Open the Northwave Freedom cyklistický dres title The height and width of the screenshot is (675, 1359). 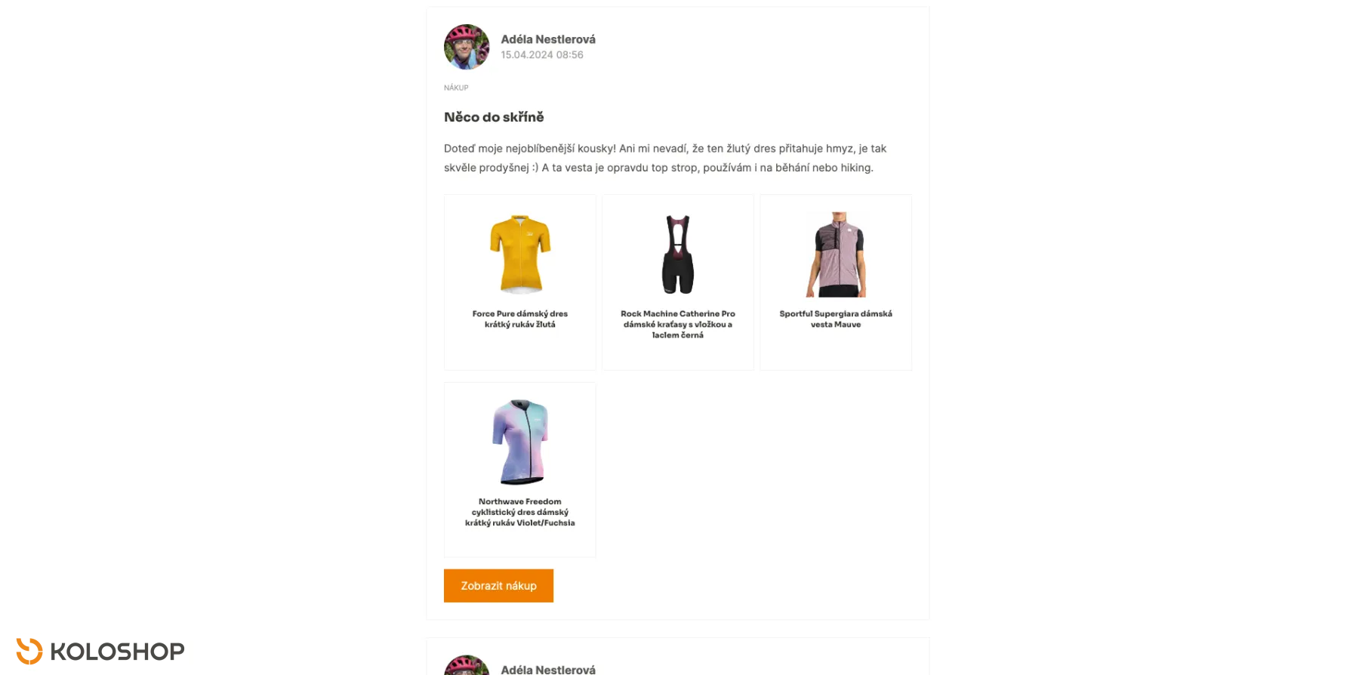[x=520, y=512]
